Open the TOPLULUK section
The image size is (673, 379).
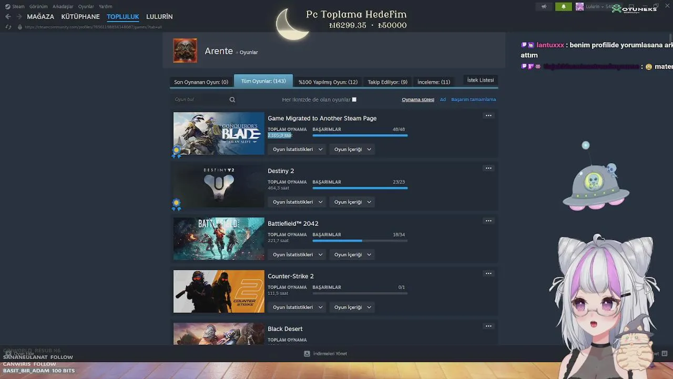pos(123,17)
